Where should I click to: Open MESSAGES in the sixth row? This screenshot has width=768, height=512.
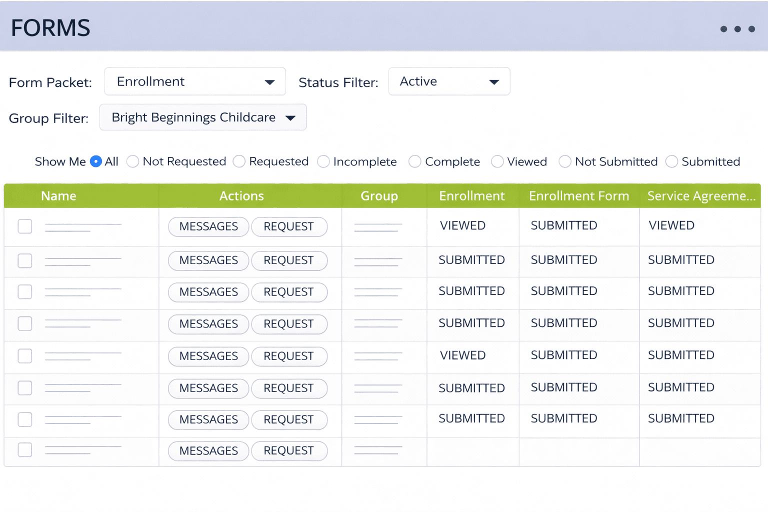click(208, 388)
